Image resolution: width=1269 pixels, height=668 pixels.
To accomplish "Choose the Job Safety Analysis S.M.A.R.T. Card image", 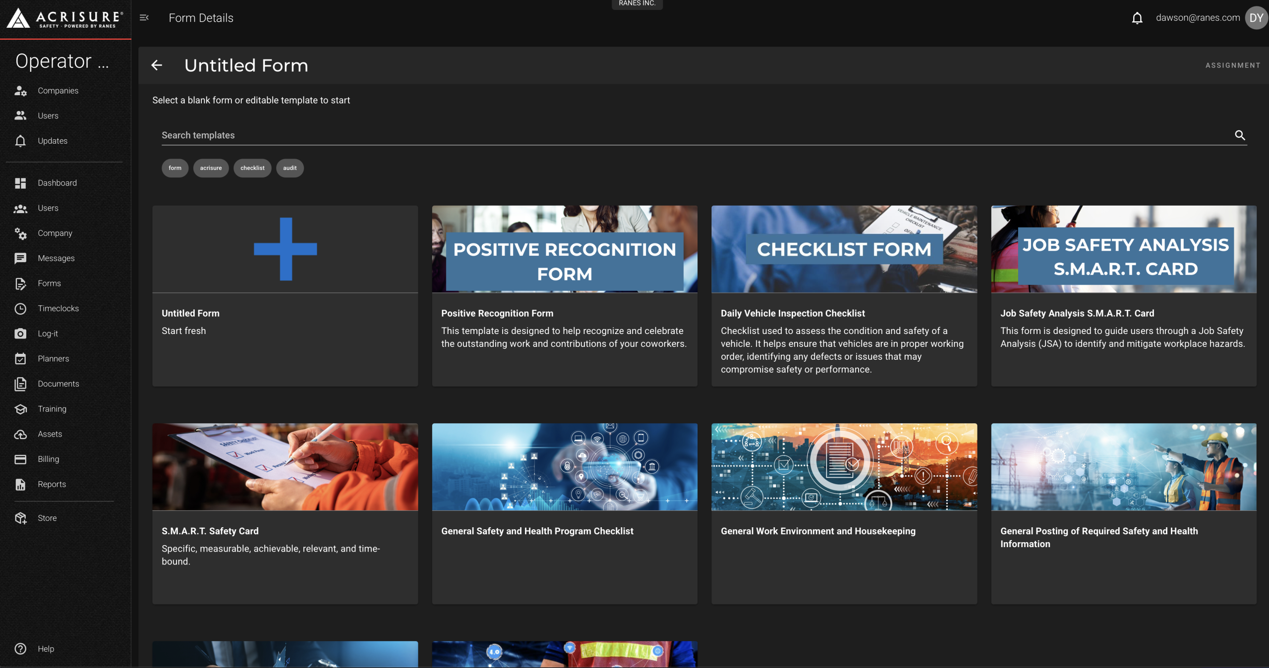I will [x=1124, y=249].
